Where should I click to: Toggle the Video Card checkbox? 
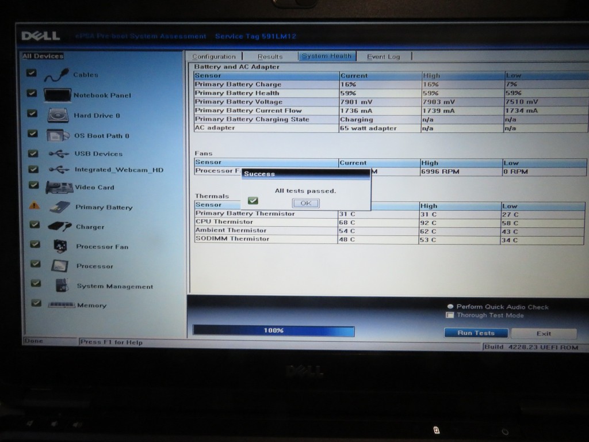34,185
